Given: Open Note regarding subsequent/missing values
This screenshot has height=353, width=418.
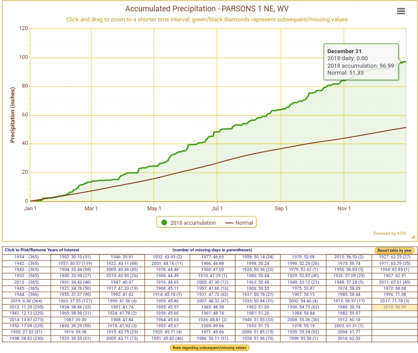Looking at the screenshot, I should click(x=209, y=348).
